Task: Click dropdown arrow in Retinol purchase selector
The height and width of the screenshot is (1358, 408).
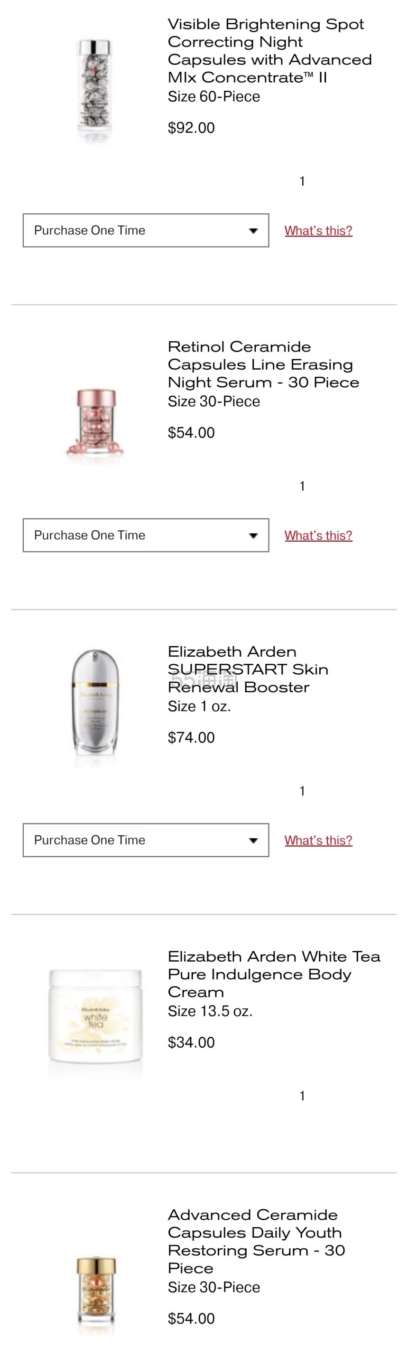Action: pyautogui.click(x=253, y=536)
